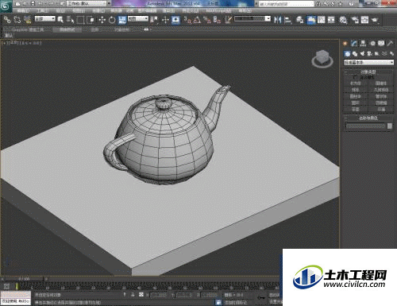Viewport: 397px width, 306px height.
Task: Open the Layer Manager
Action: click(299, 20)
